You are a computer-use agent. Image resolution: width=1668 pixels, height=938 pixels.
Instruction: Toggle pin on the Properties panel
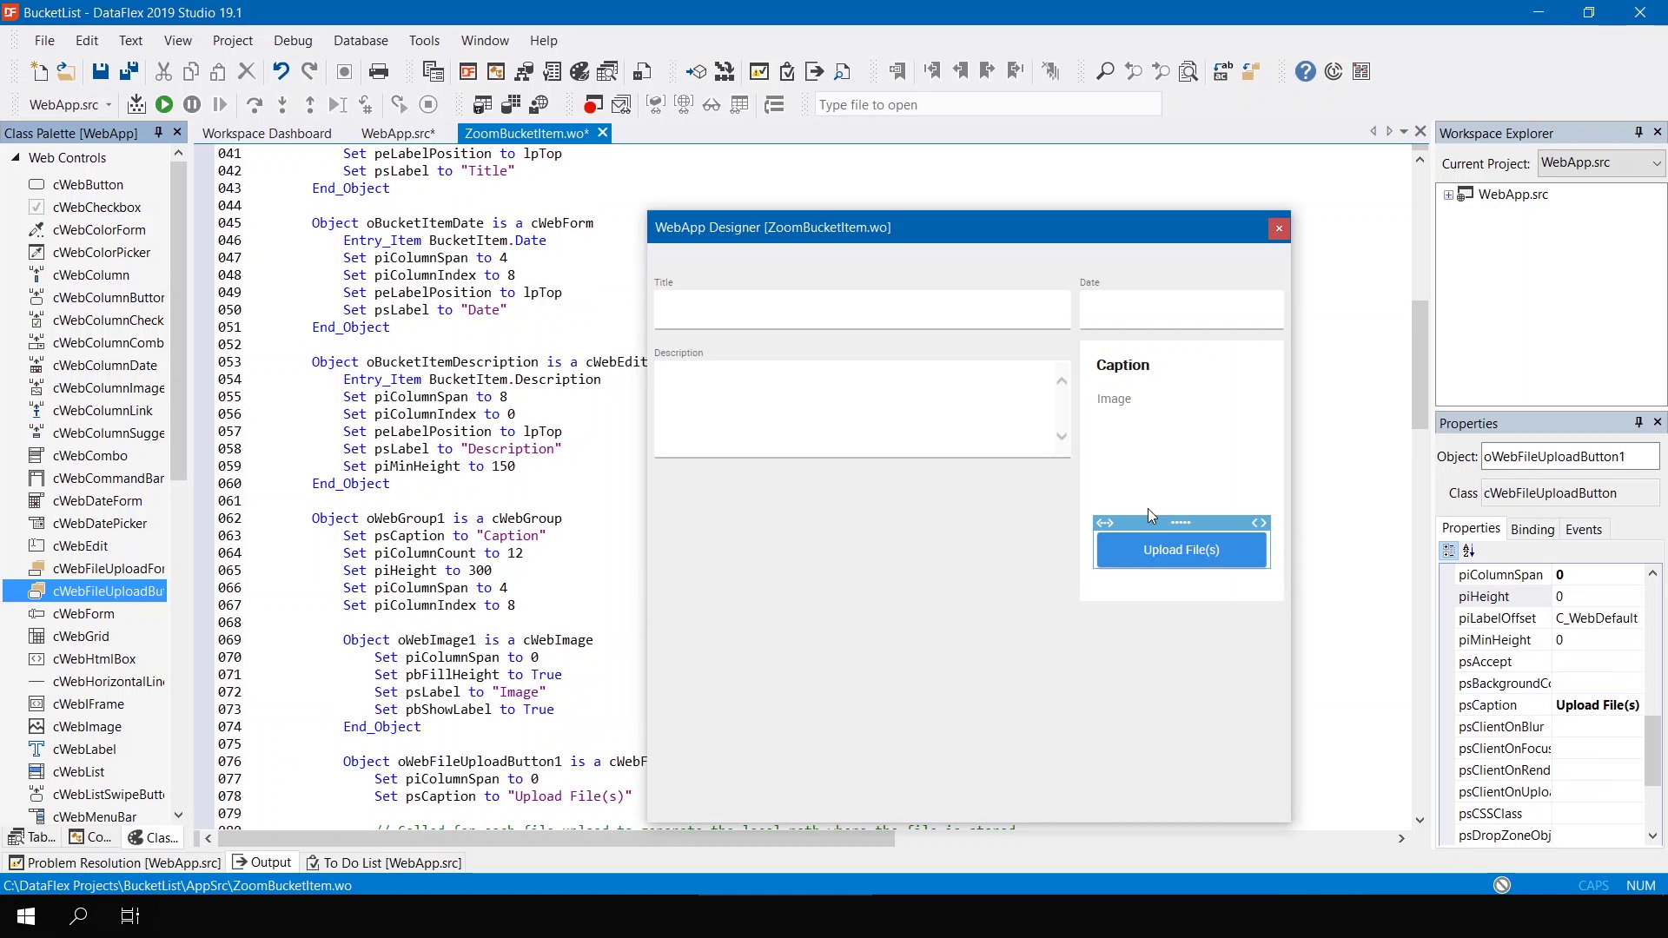click(x=1638, y=422)
